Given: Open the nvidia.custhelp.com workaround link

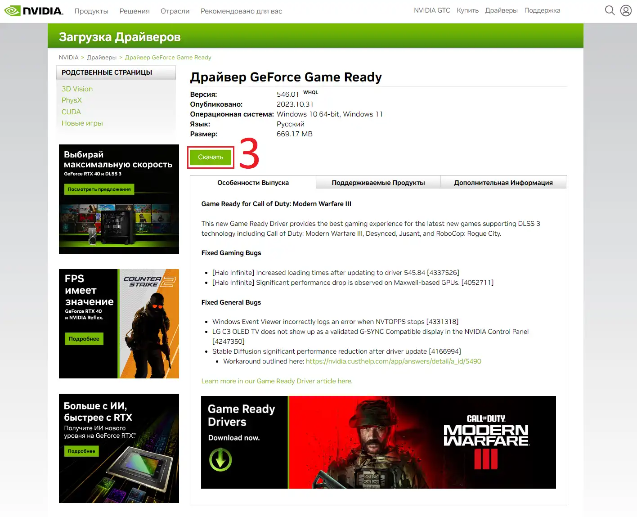Looking at the screenshot, I should pyautogui.click(x=393, y=361).
